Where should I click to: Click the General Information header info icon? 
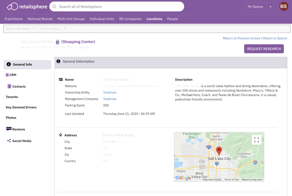(x=58, y=61)
